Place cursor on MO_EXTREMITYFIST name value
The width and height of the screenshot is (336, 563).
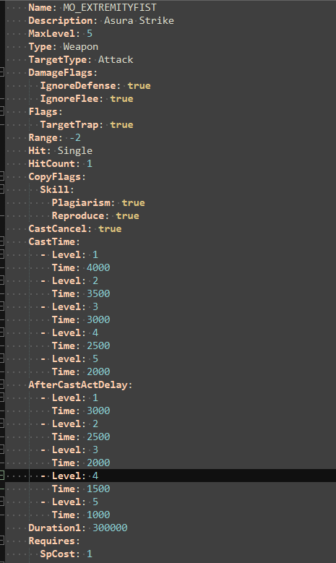(x=110, y=7)
